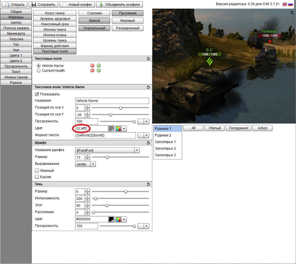This screenshot has height=264, width=296.
Task: Click the Попадание! preview button
Action: 239,128
